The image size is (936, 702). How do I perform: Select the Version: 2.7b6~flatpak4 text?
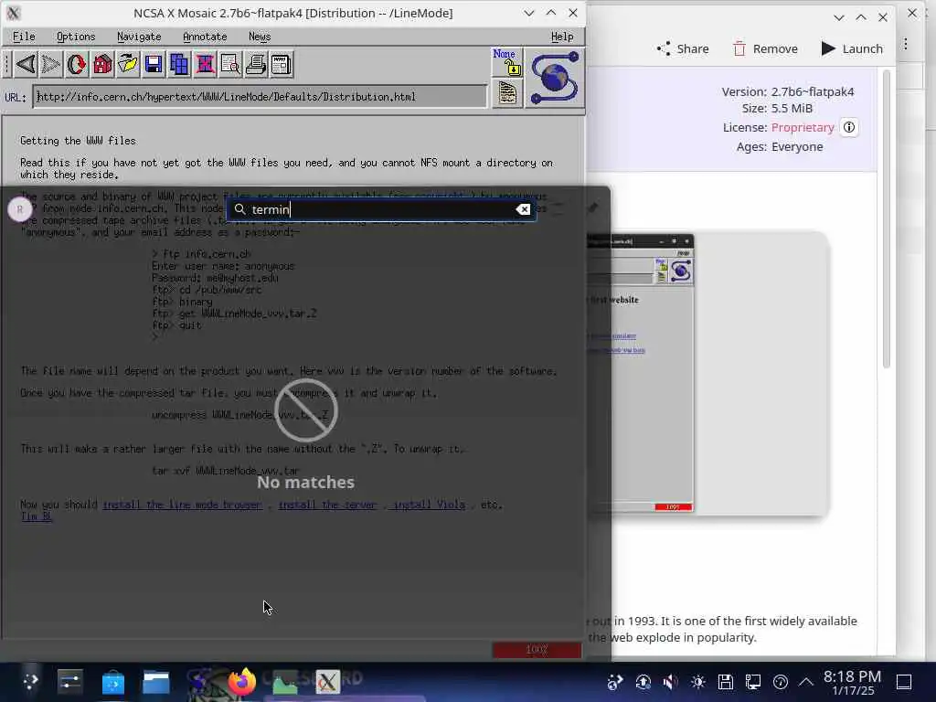click(787, 92)
